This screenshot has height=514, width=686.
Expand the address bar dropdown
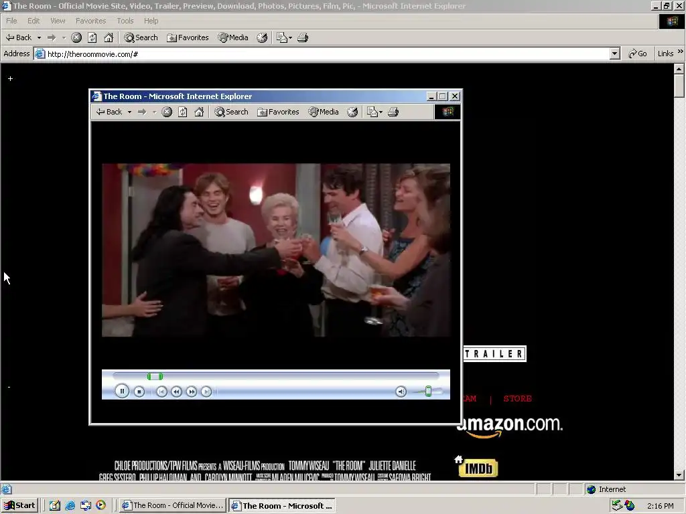pyautogui.click(x=615, y=54)
